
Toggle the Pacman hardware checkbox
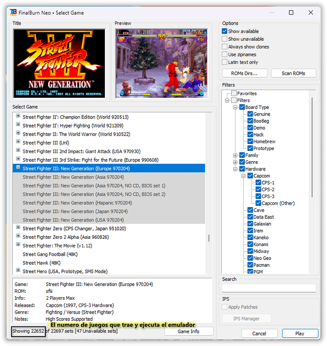click(x=250, y=265)
